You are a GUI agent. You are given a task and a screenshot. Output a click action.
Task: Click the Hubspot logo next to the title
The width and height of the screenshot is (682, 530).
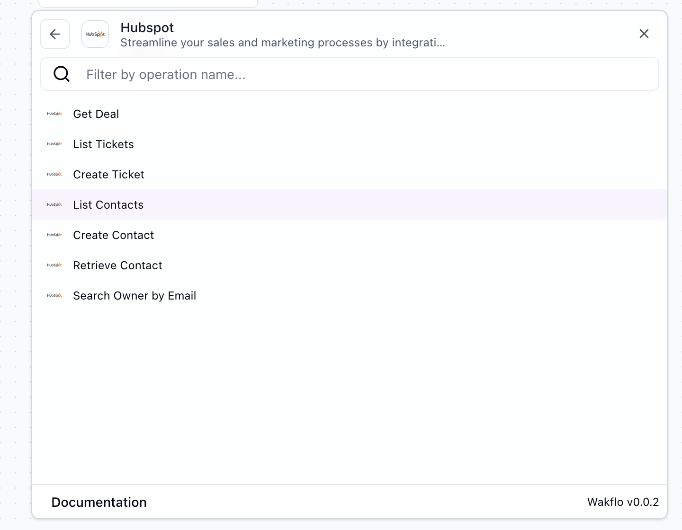tap(95, 34)
